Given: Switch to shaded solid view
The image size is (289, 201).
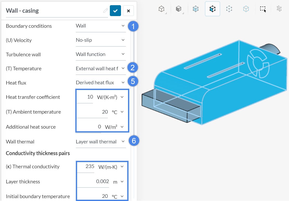Looking at the screenshot, I should [x=178, y=9].
